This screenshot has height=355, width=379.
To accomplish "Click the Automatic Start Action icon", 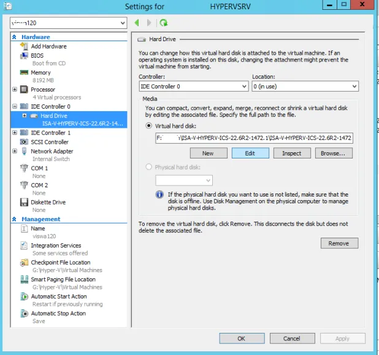I will [24, 296].
